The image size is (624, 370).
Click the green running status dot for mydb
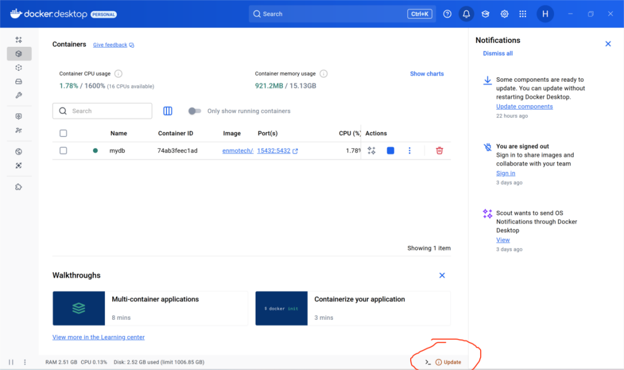95,151
